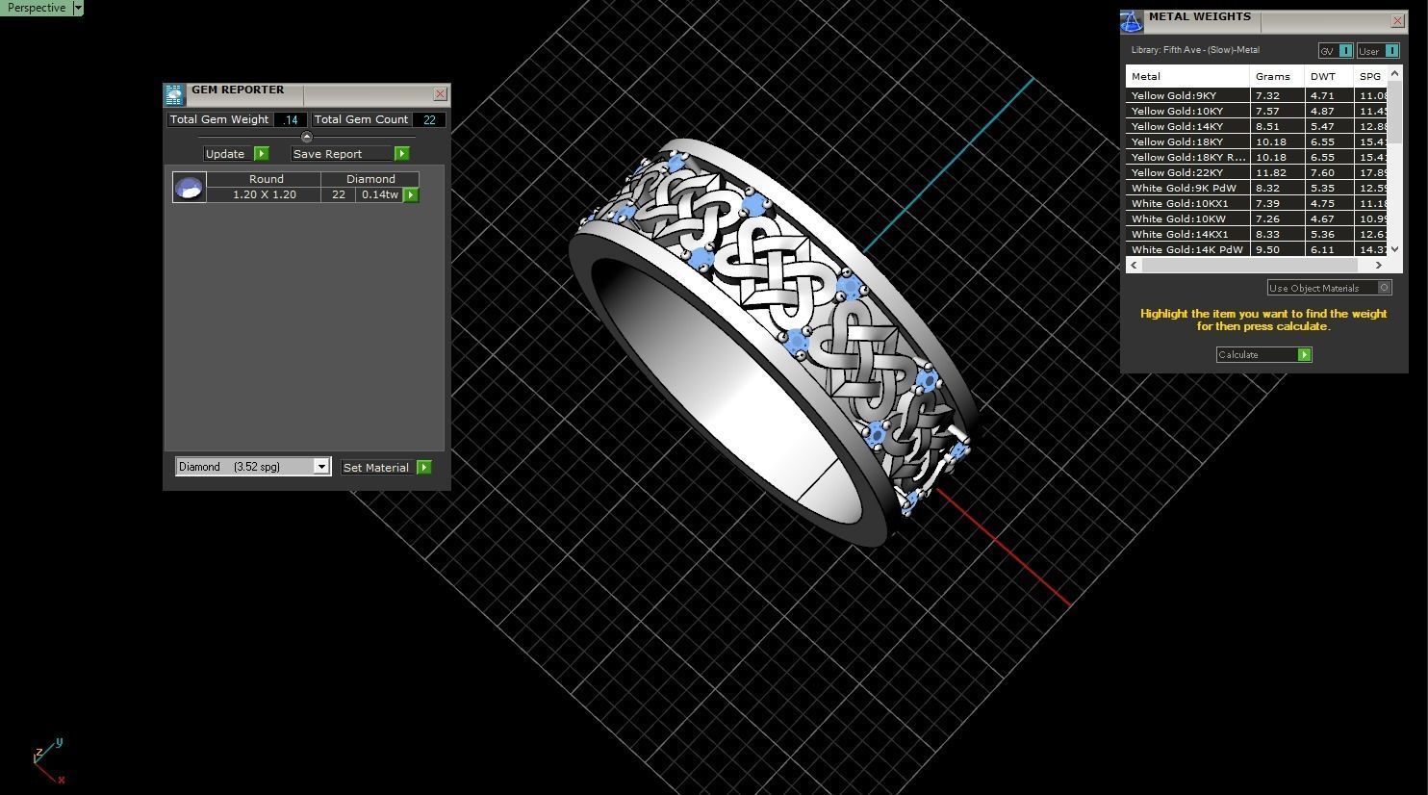
Task: Select the White Gold:14KX1 row
Action: [x=1257, y=234]
